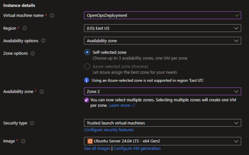Viewport: 249px width, 155px height.
Task: Click the Zone options label
Action: pyautogui.click(x=16, y=53)
